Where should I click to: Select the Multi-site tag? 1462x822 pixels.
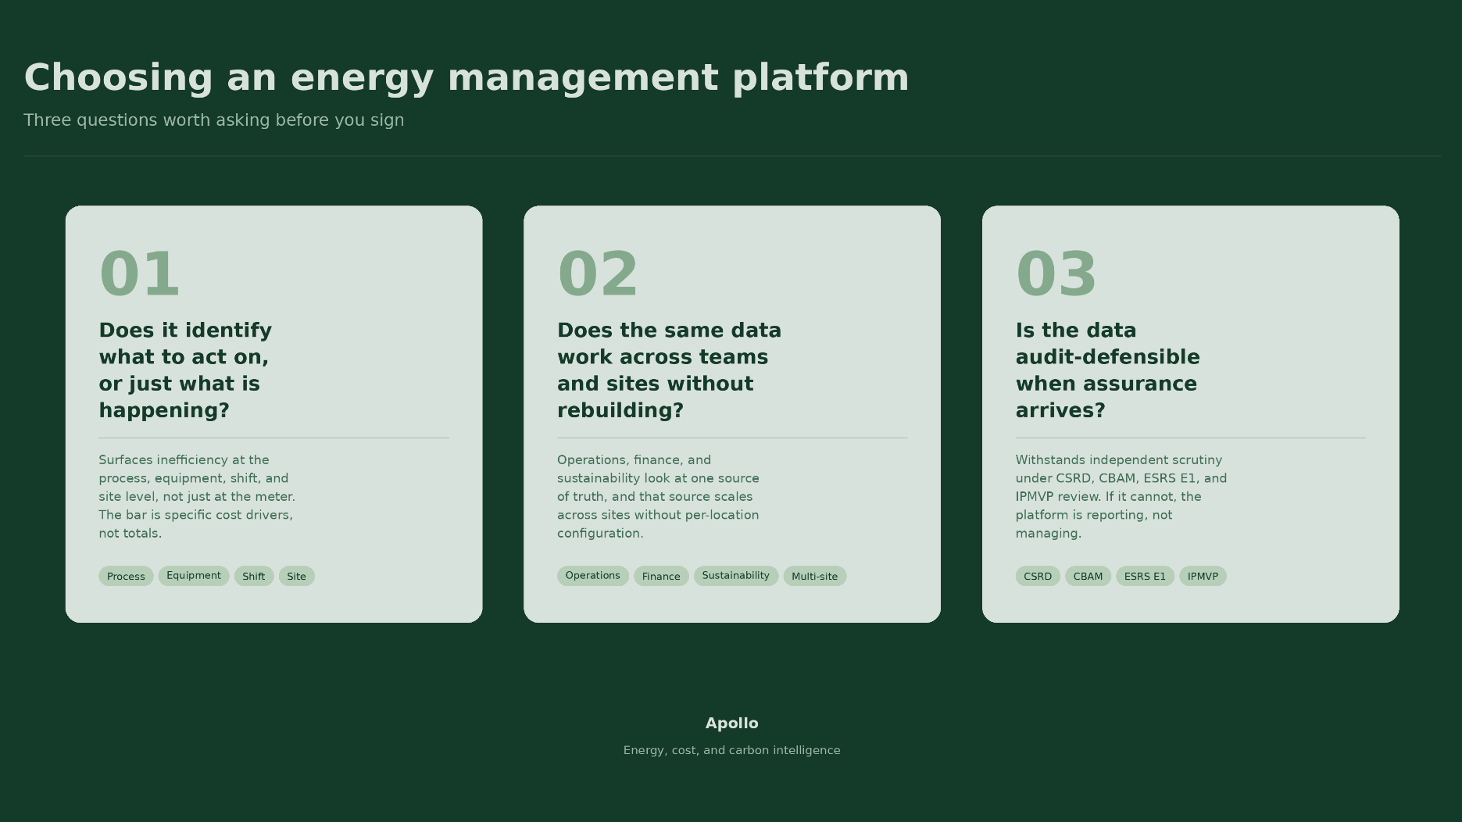815,576
